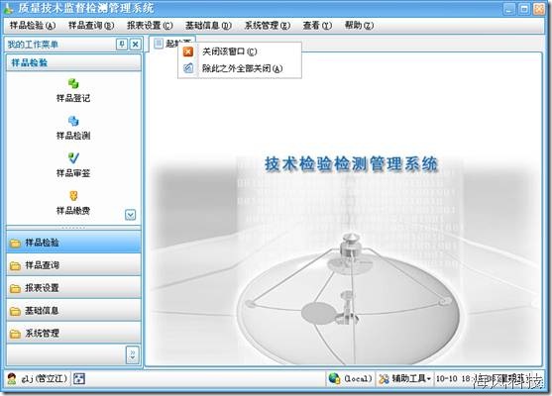Open the 基础信息(D) menu
The width and height of the screenshot is (552, 396).
(x=208, y=26)
